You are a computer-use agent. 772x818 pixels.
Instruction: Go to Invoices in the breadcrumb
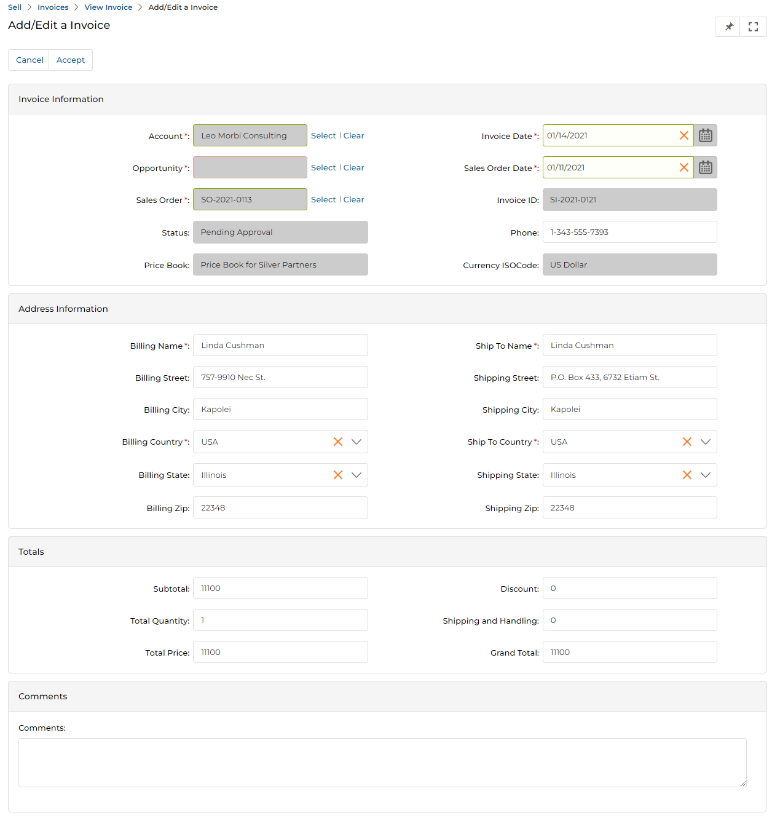53,7
